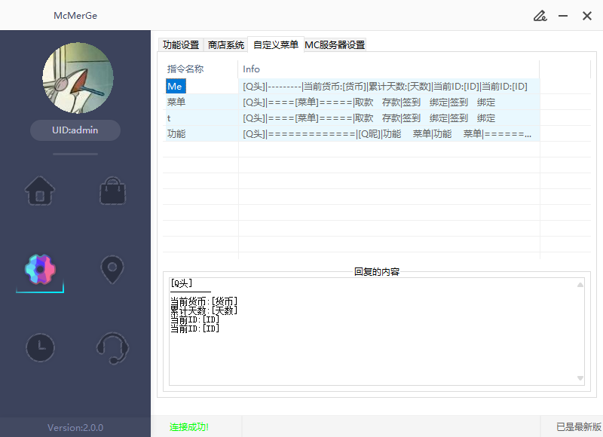603x437 pixels.
Task: Switch to the MC服务器设置 tab
Action: pyautogui.click(x=335, y=45)
